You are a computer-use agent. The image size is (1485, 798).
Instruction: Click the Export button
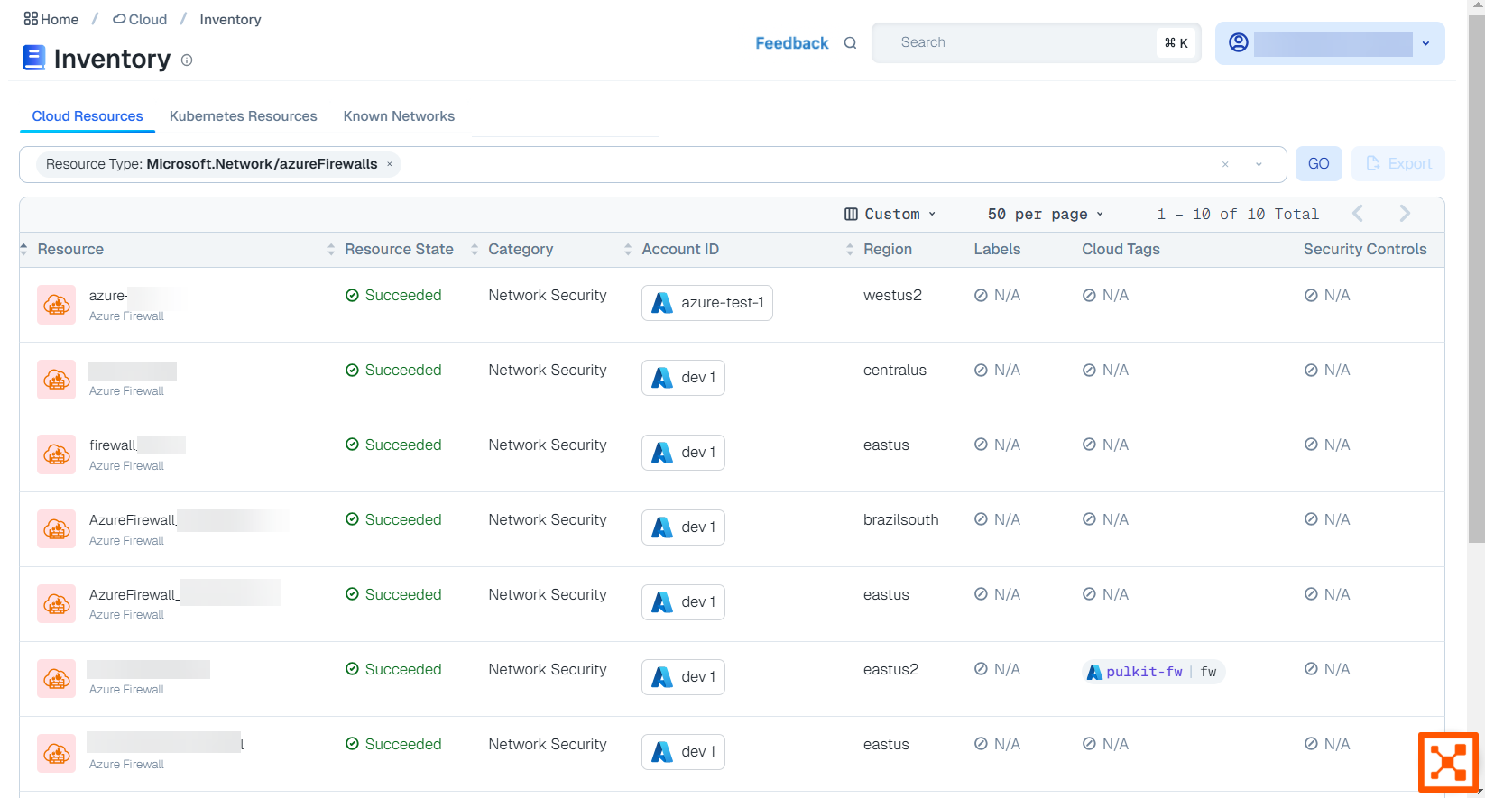click(1397, 163)
